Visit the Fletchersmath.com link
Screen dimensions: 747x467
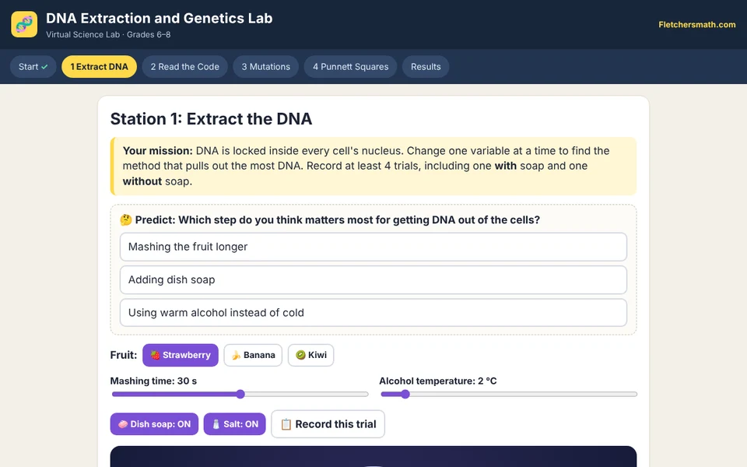697,24
